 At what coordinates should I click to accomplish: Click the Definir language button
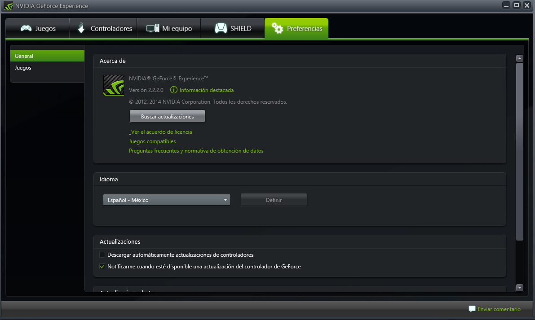click(x=274, y=200)
